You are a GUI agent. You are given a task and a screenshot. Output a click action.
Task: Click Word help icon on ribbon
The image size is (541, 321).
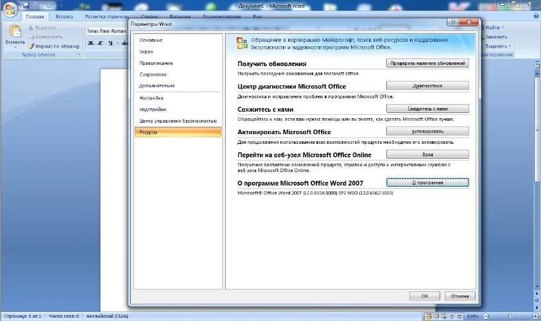tap(536, 16)
